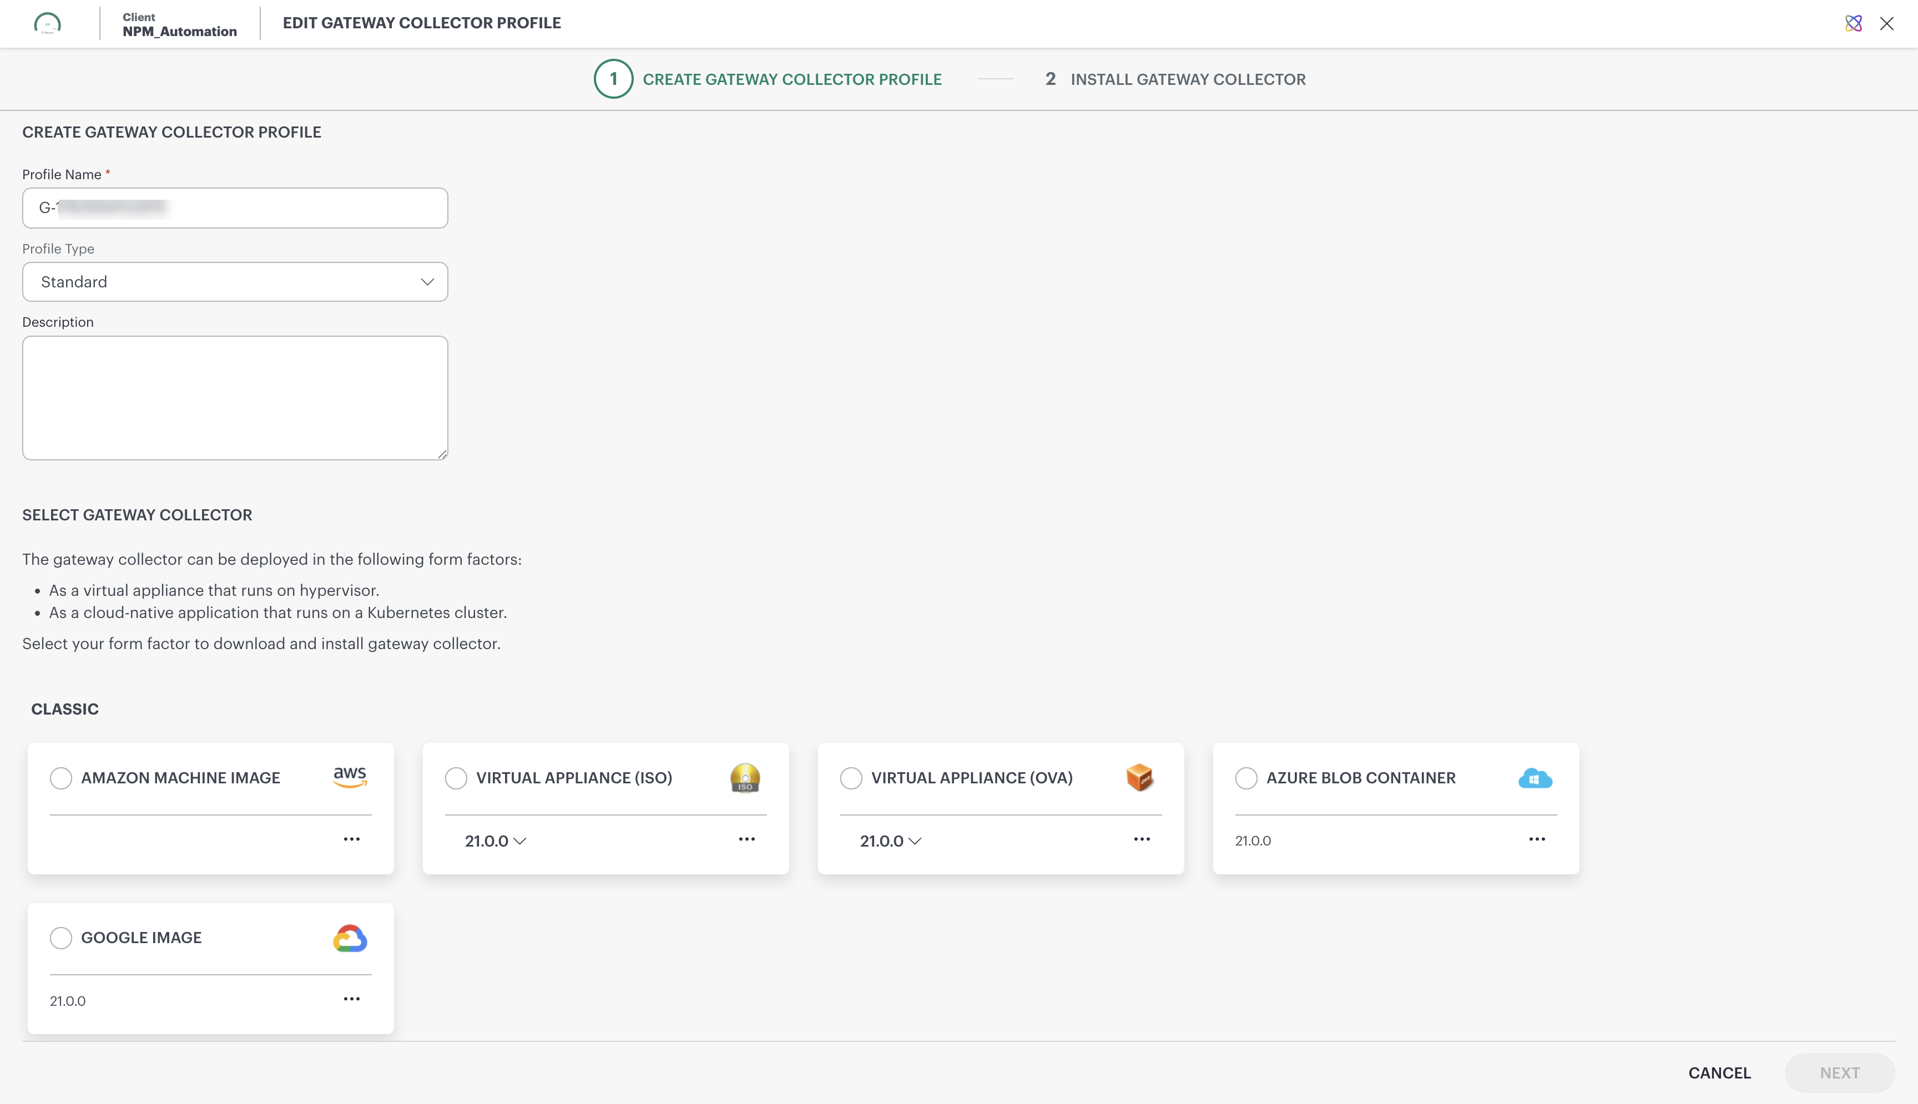This screenshot has height=1104, width=1918.
Task: Click the Client NPM_Automation label
Action: (180, 24)
